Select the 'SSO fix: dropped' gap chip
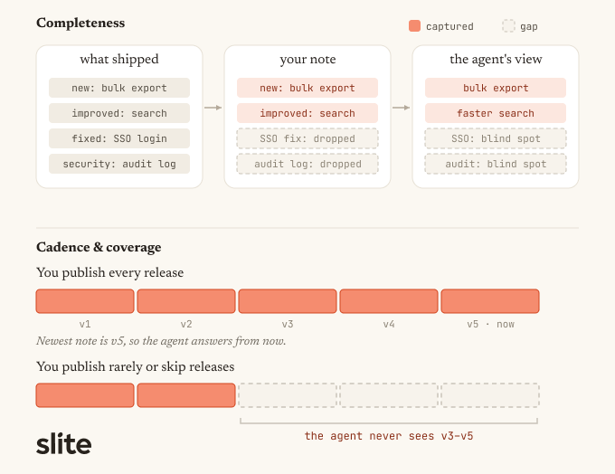 pyautogui.click(x=307, y=138)
